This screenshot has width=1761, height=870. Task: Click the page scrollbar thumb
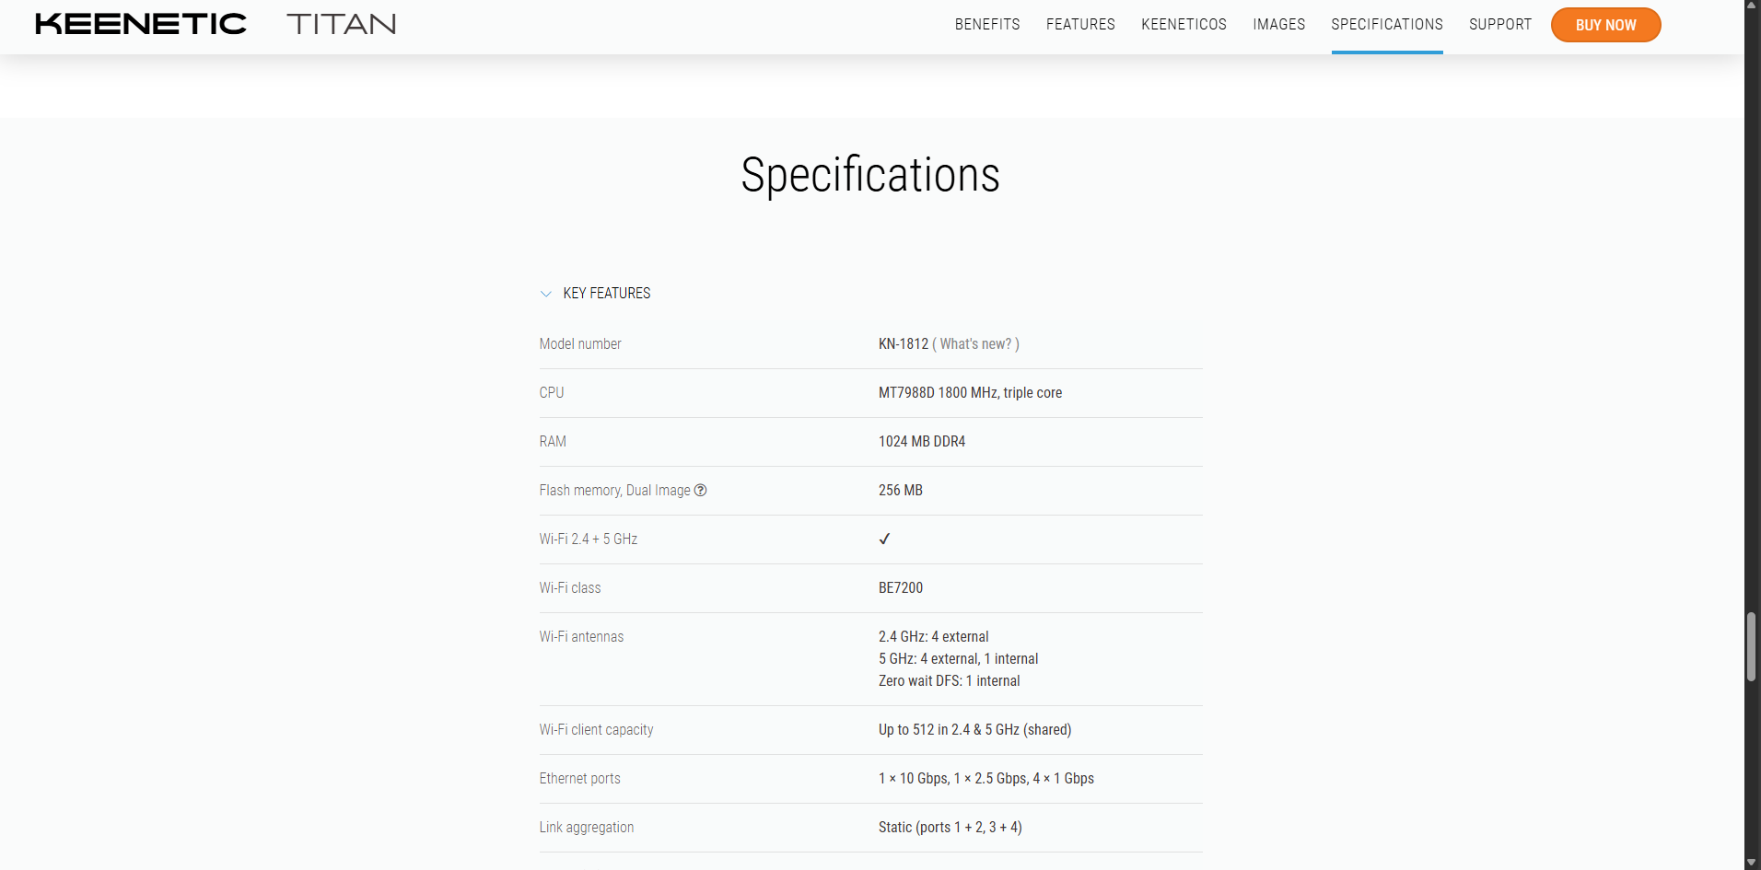point(1751,646)
